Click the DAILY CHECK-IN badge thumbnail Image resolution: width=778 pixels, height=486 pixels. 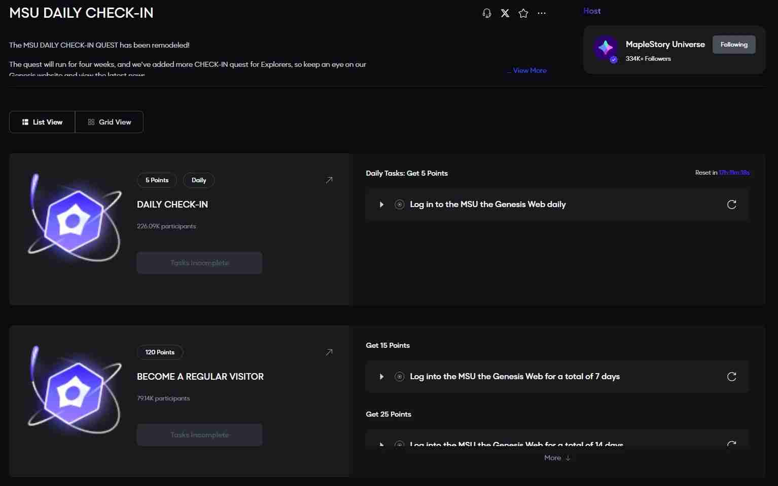(x=75, y=219)
